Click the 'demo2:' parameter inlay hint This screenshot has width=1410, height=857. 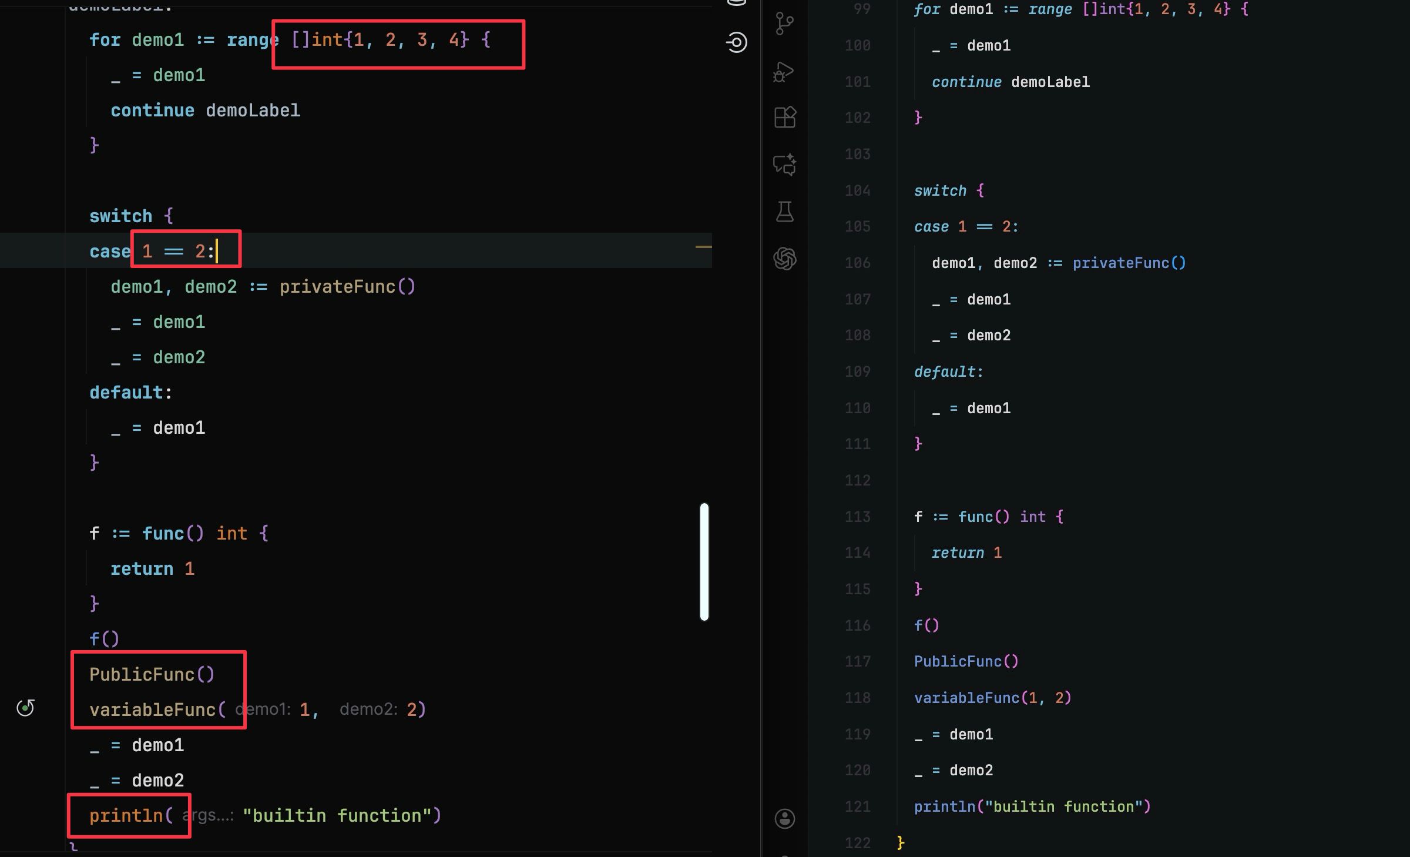(x=368, y=709)
